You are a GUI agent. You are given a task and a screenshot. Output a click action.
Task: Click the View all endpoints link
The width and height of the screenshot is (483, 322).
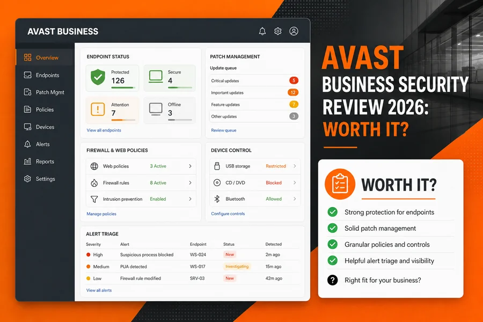point(104,130)
